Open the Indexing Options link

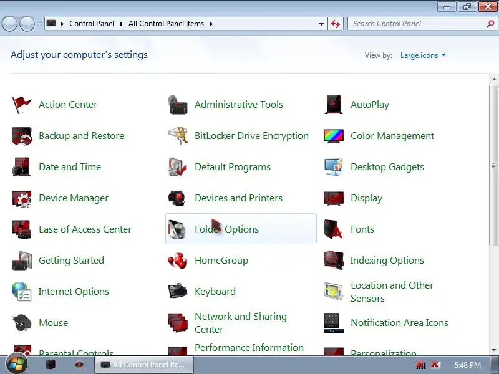[387, 261]
